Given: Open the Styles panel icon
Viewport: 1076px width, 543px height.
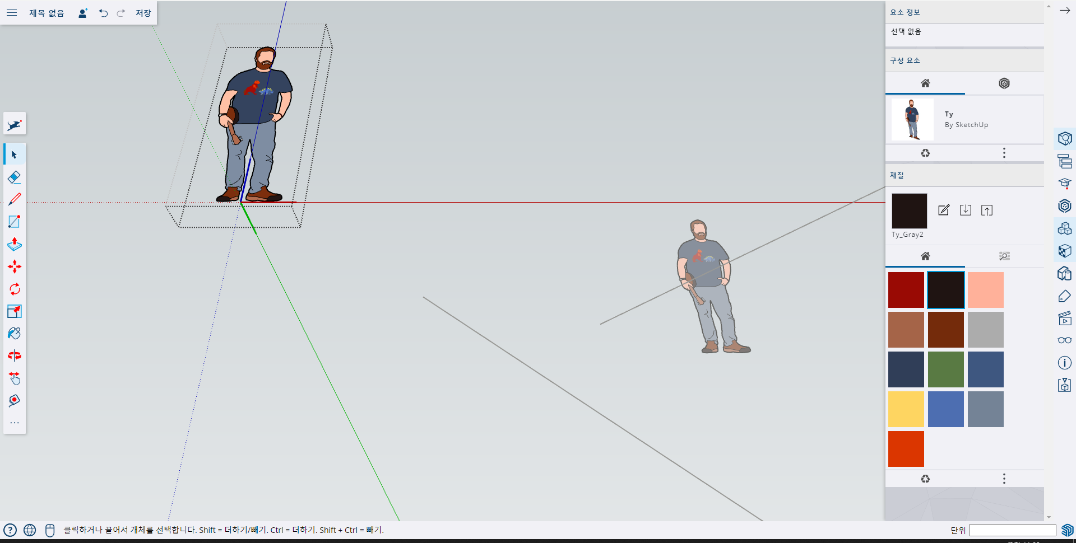Looking at the screenshot, I should click(x=1065, y=273).
